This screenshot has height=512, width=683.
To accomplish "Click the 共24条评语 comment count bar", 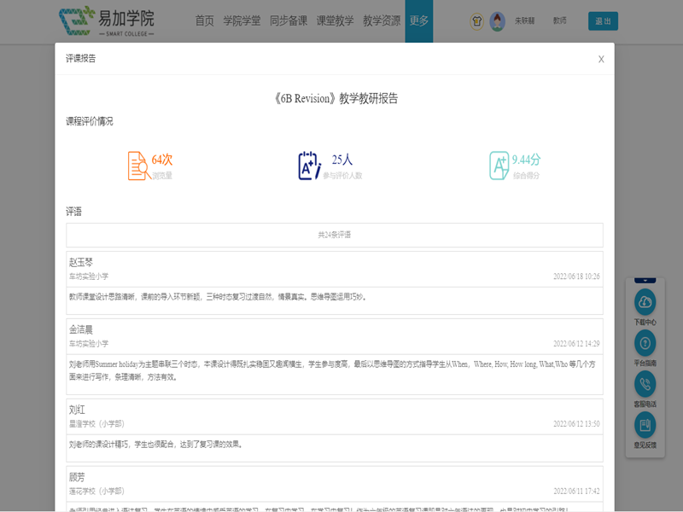I will (334, 235).
